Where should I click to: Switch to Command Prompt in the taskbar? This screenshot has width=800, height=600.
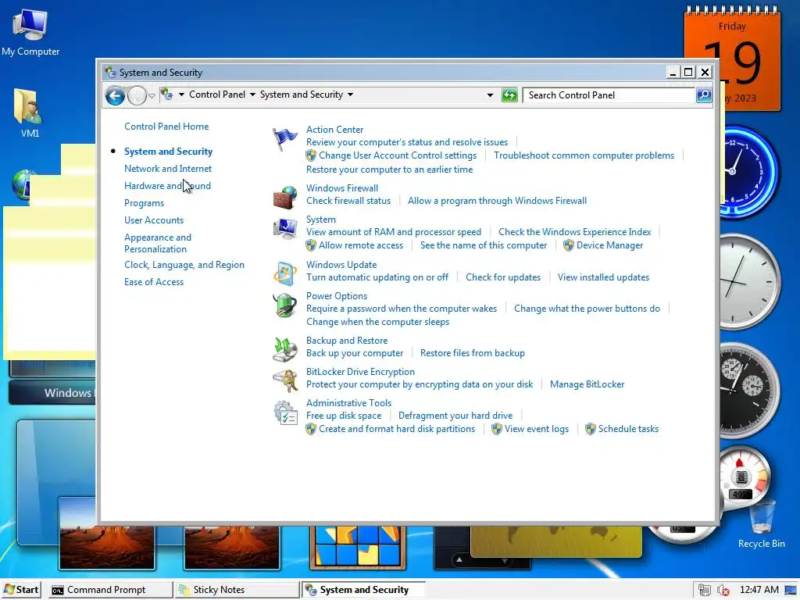pos(111,590)
